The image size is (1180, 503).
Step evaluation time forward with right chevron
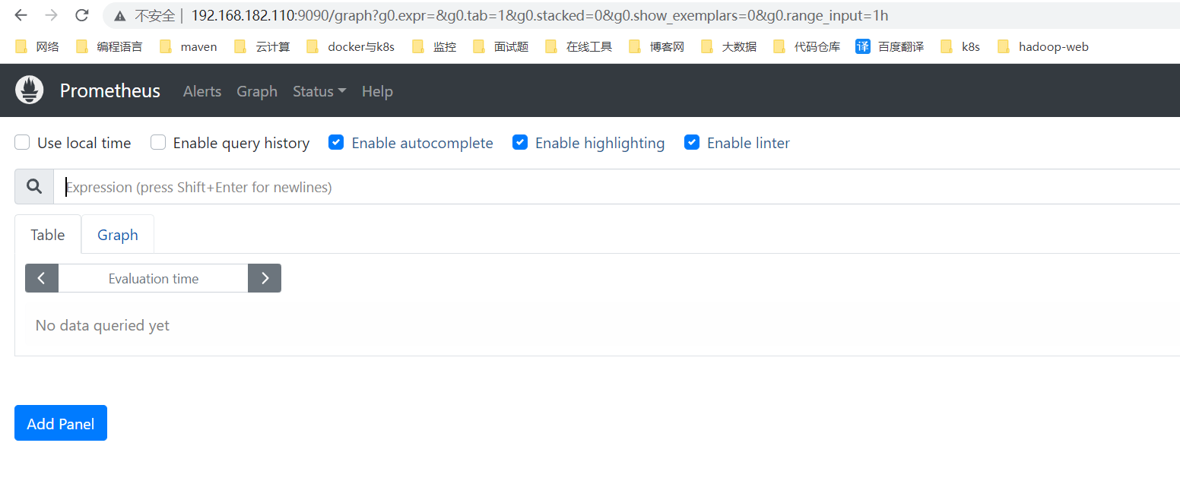[x=265, y=278]
